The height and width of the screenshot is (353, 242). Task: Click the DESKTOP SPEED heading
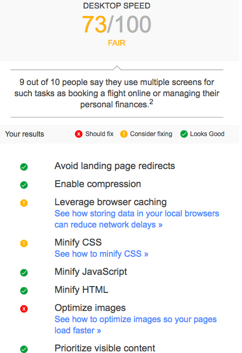116,6
